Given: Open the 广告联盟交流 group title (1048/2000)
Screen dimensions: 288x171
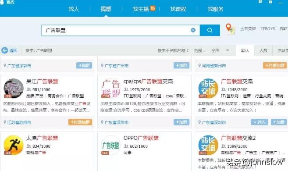Looking at the screenshot, I should click(237, 82).
